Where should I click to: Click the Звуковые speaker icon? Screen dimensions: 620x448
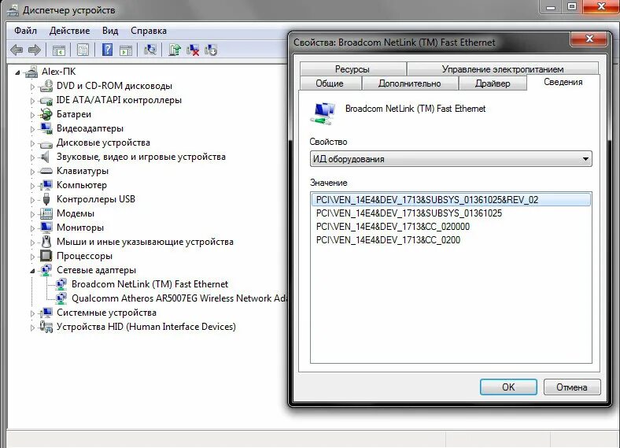pos(46,157)
